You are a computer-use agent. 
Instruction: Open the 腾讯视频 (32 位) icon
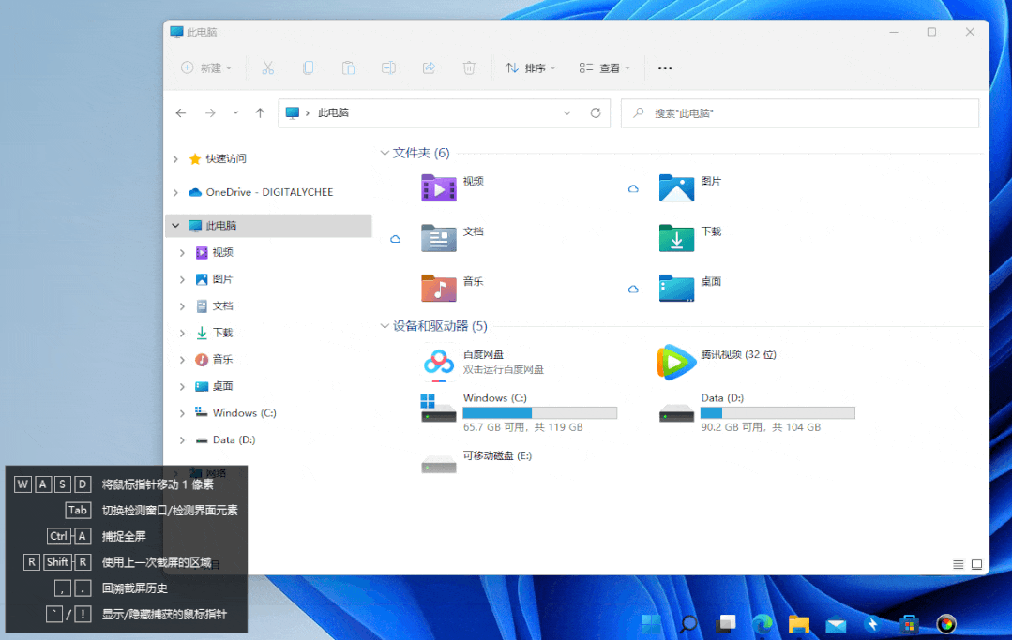[676, 362]
